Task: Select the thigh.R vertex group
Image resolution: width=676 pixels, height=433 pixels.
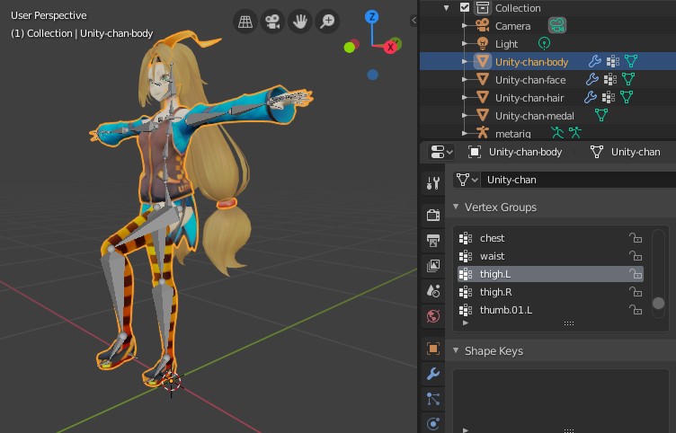Action: point(550,292)
